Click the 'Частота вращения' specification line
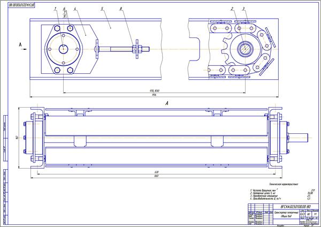The width and height of the screenshot is (321, 227). 264,191
